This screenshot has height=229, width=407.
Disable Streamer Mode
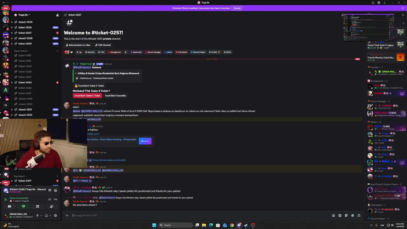(x=237, y=8)
